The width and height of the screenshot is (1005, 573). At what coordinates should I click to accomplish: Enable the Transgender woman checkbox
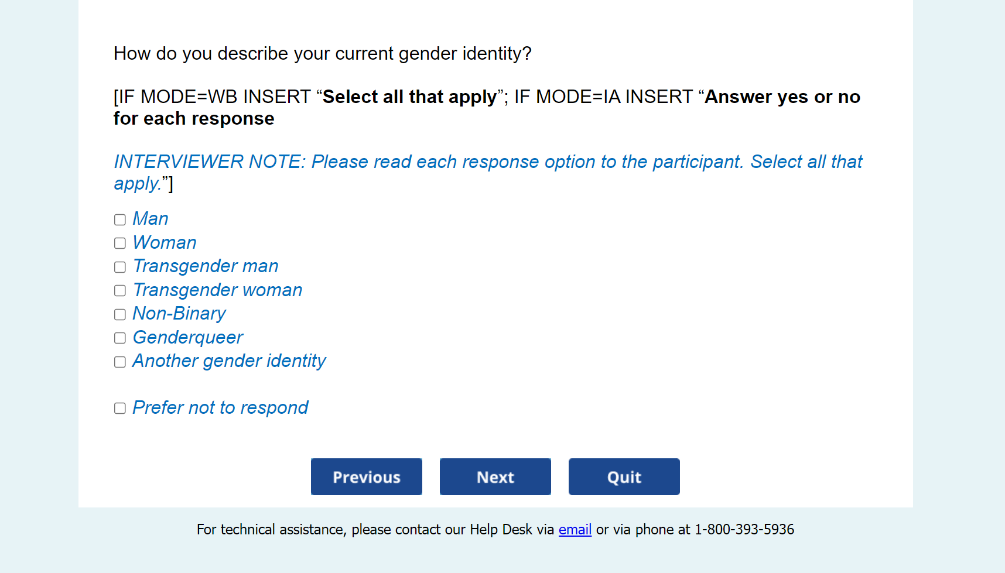coord(120,291)
